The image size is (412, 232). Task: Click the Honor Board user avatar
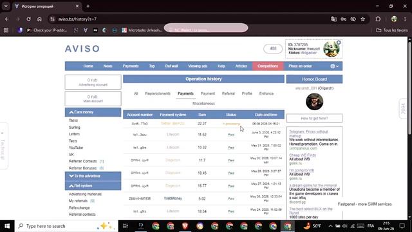(315, 102)
